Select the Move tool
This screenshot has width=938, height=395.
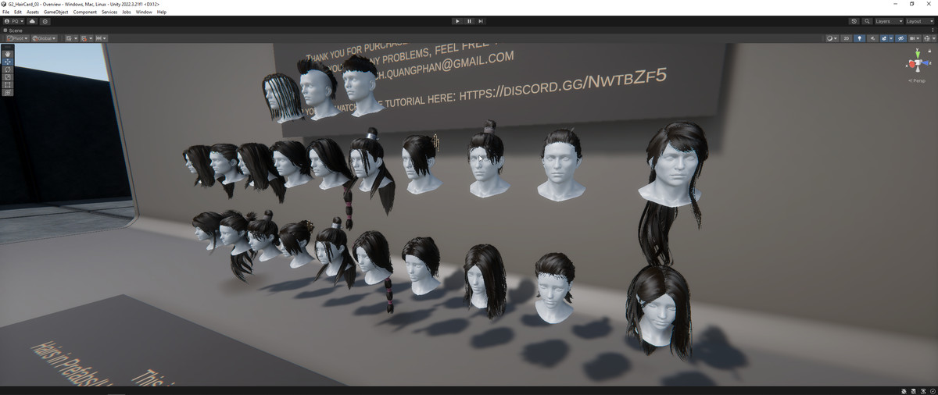tap(8, 61)
